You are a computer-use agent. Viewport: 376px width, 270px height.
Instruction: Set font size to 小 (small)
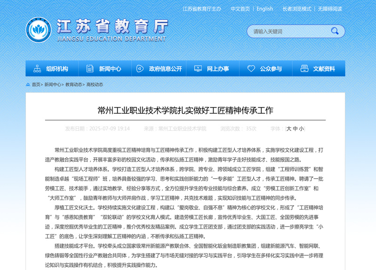(301, 128)
